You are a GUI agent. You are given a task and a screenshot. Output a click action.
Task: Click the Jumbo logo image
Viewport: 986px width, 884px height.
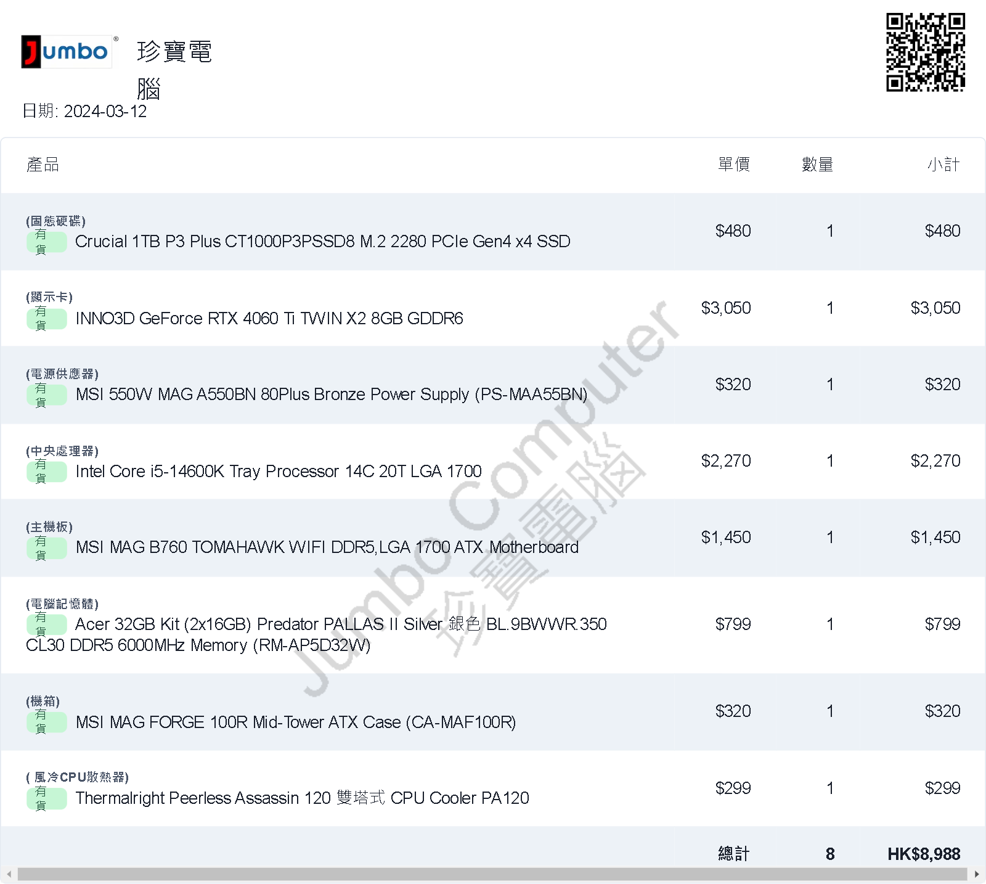(67, 52)
